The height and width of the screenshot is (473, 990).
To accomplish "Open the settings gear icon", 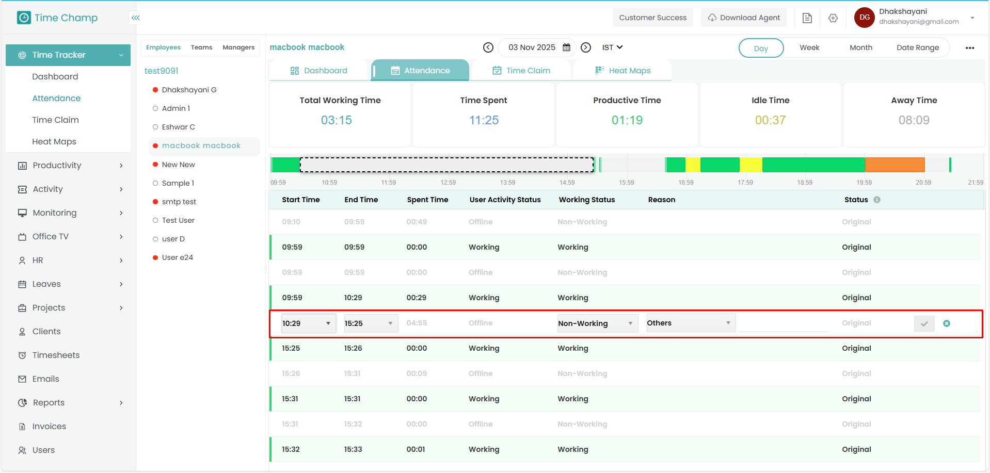I will 833,18.
